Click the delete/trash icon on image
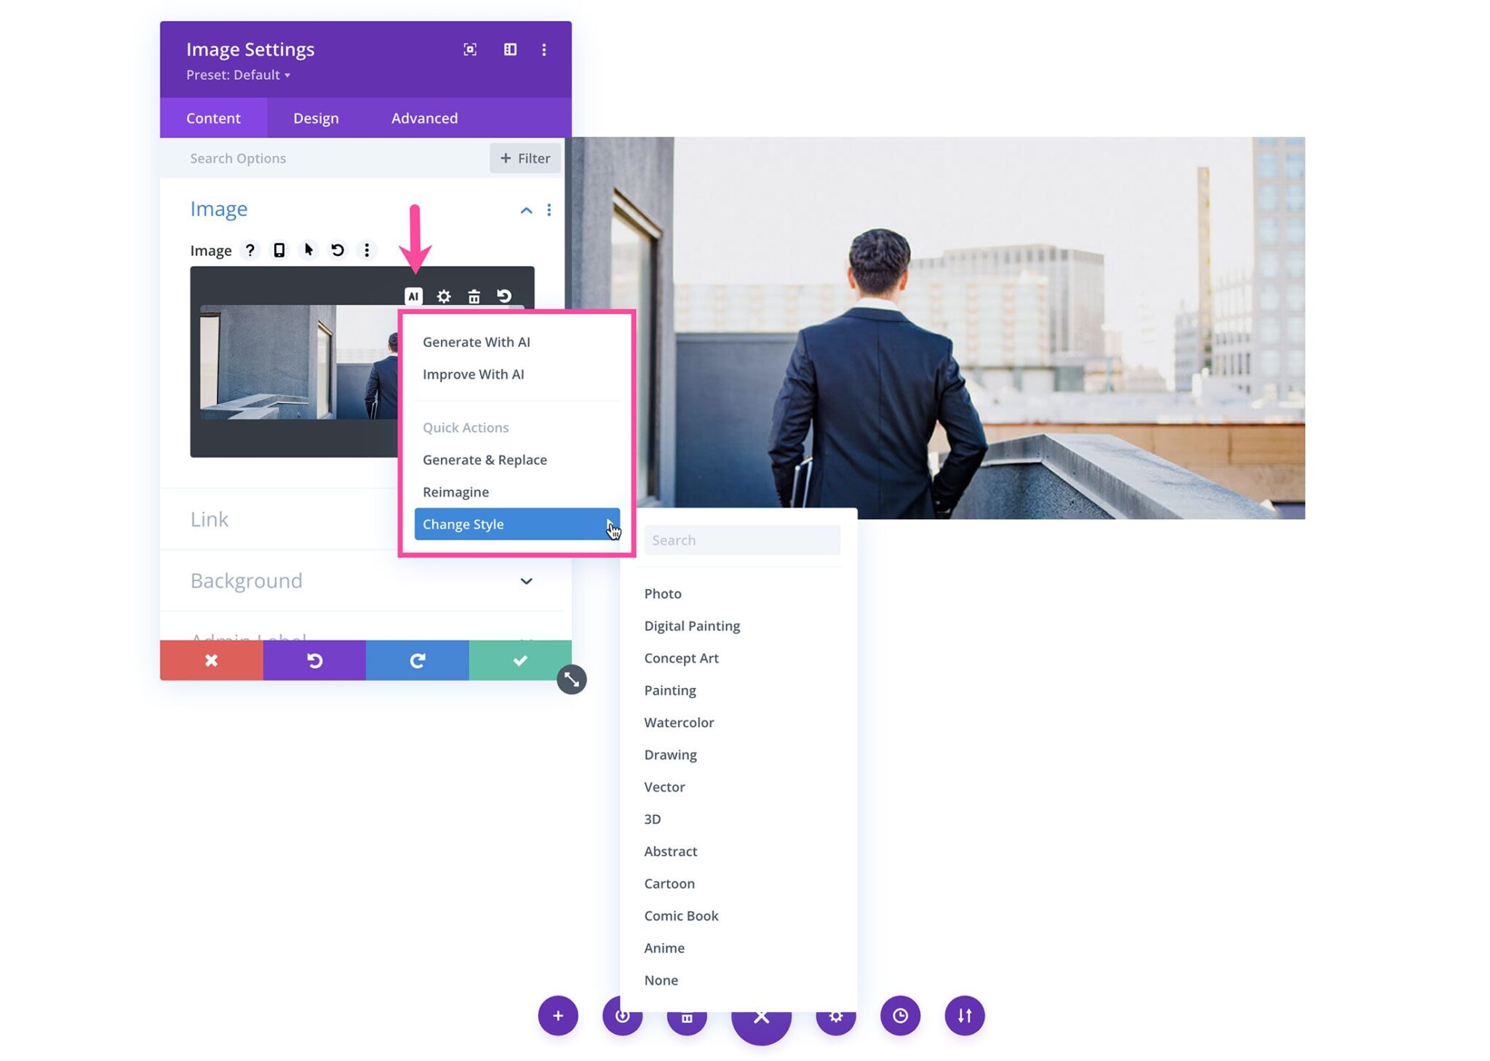 pyautogui.click(x=474, y=296)
